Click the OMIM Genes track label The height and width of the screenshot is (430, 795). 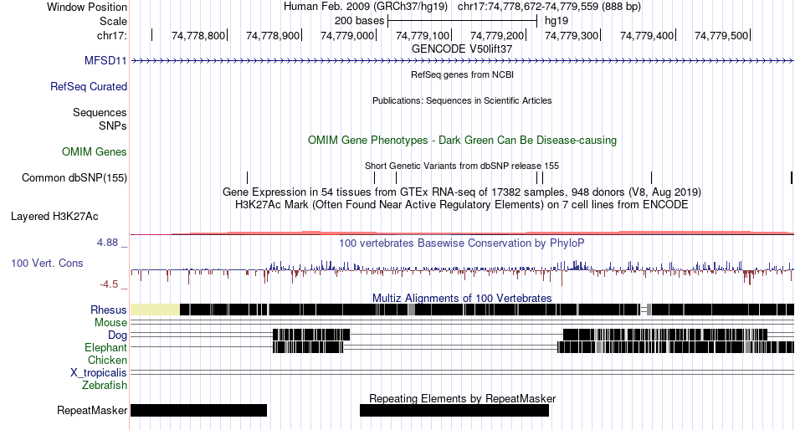click(x=95, y=152)
